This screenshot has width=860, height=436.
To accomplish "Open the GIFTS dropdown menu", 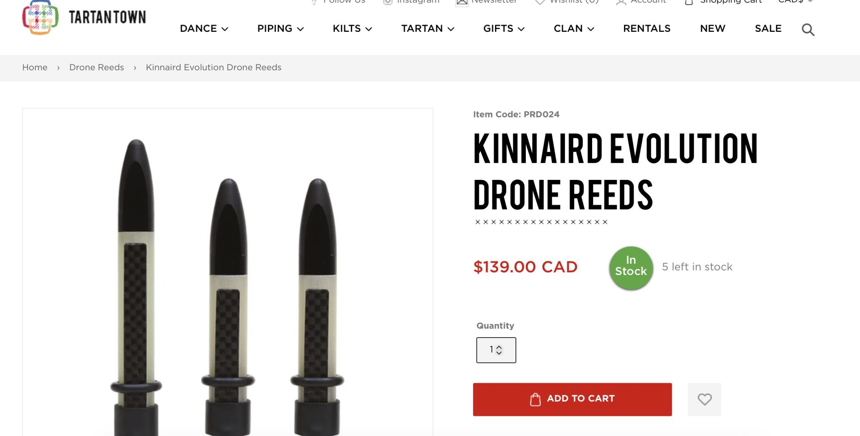I will pyautogui.click(x=503, y=29).
